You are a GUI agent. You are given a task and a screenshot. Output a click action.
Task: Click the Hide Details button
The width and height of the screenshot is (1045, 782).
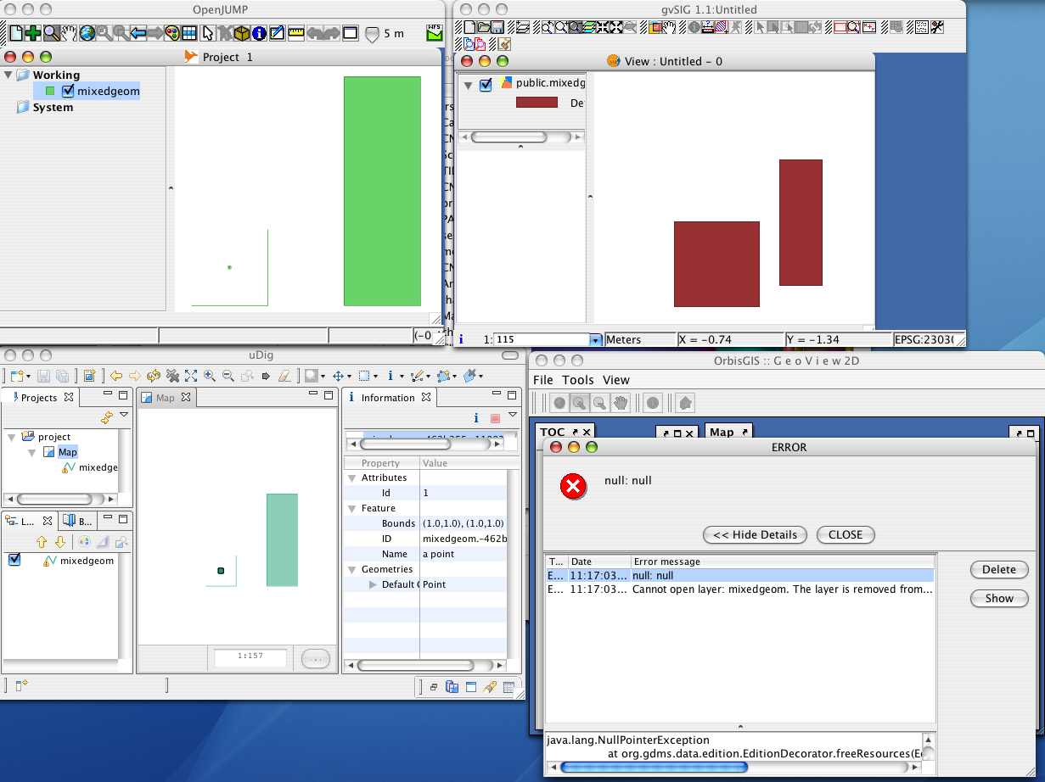point(755,534)
